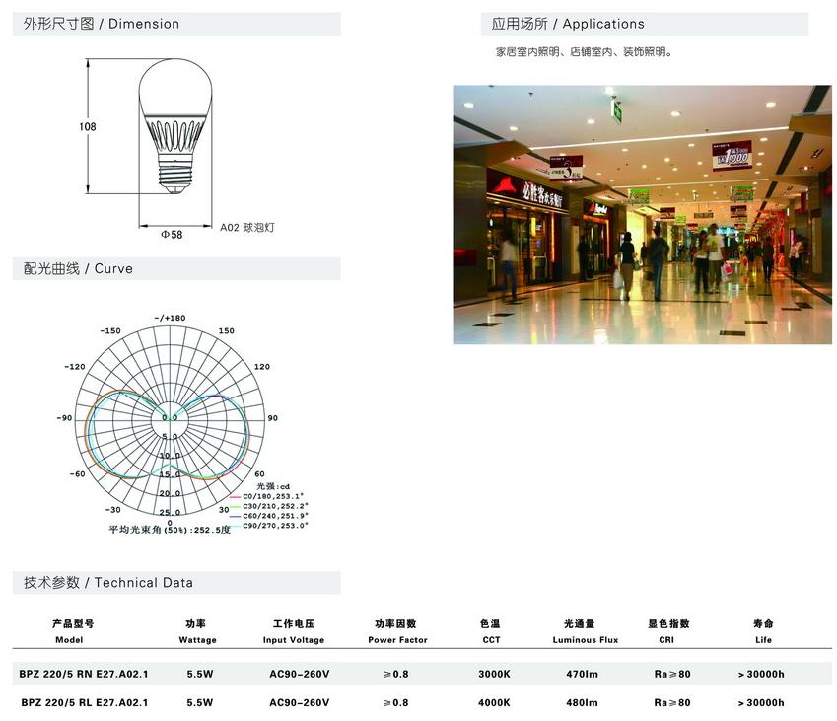
Task: Click model BPZ 220/5 RN E27.A02.1
Action: [84, 674]
